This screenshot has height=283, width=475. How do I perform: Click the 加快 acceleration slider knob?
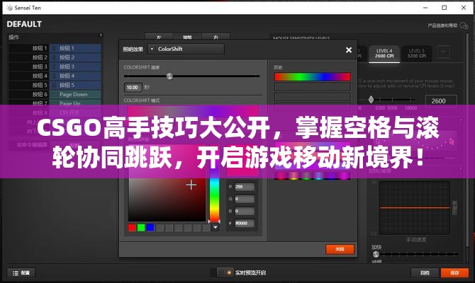(x=376, y=254)
